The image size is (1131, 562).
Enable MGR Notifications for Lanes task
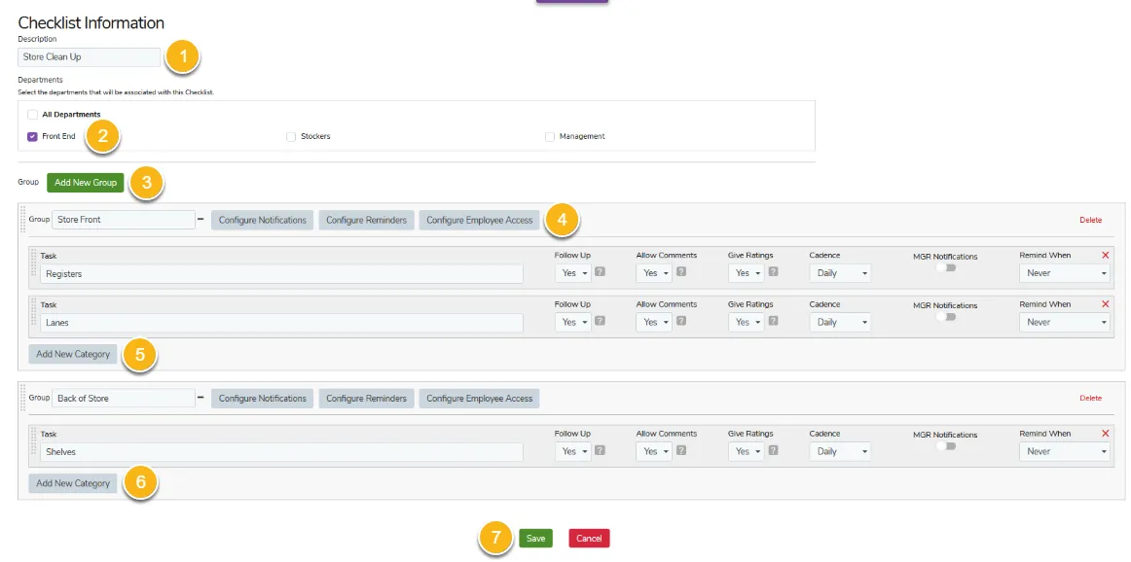(946, 316)
